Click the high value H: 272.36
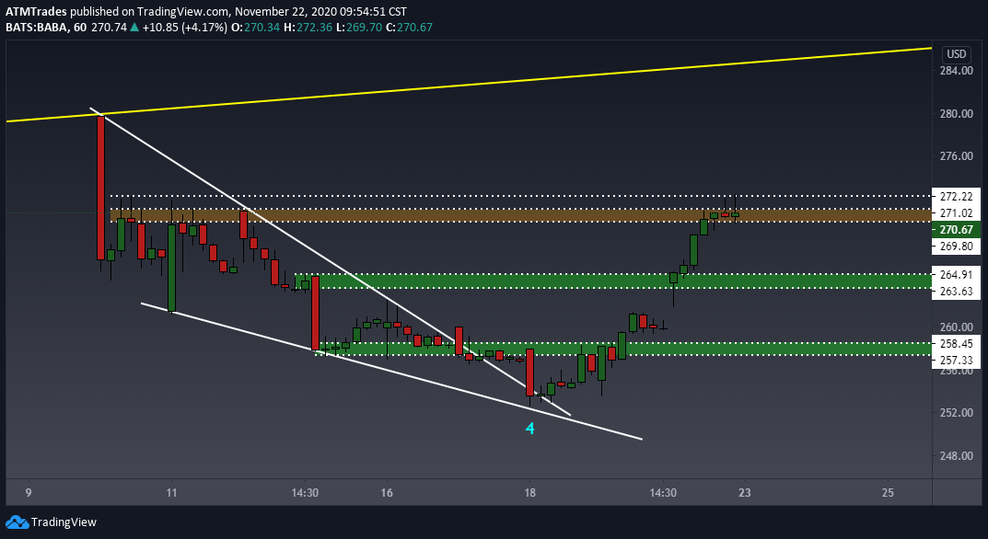 [x=308, y=28]
